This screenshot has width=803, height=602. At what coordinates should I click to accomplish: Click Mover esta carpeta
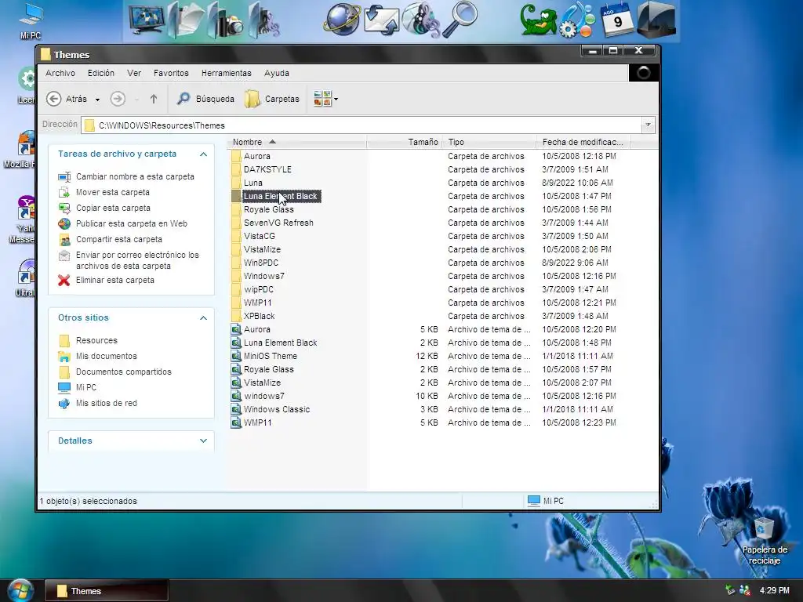[113, 193]
